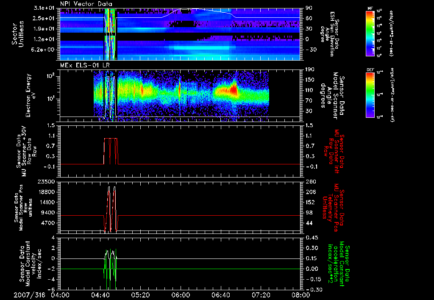Image resolution: width=434 pixels, height=300 pixels.
Task: Click the '04:00' time axis label
Action: [60, 295]
